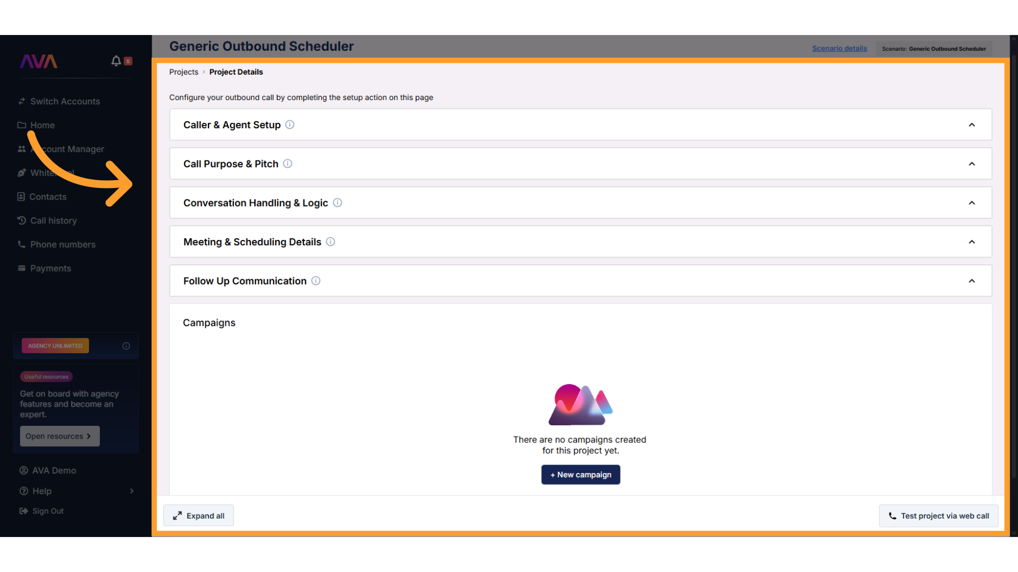Click the Scenario: Generic Outbound Scheduler tag

point(934,49)
